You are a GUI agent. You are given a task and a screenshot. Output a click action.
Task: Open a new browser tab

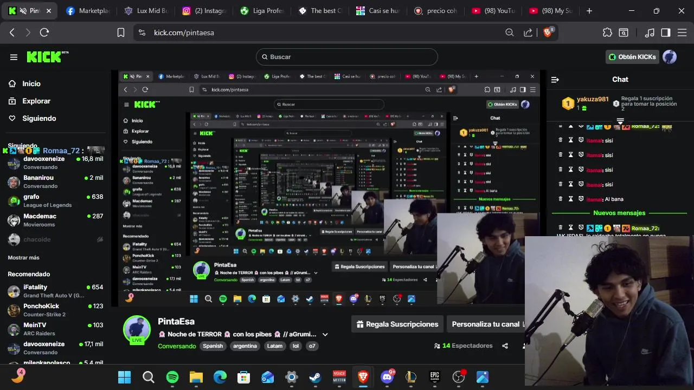point(589,11)
